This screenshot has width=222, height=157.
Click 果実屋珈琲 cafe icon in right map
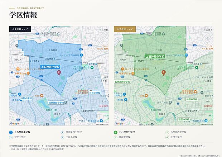[x=196, y=92]
